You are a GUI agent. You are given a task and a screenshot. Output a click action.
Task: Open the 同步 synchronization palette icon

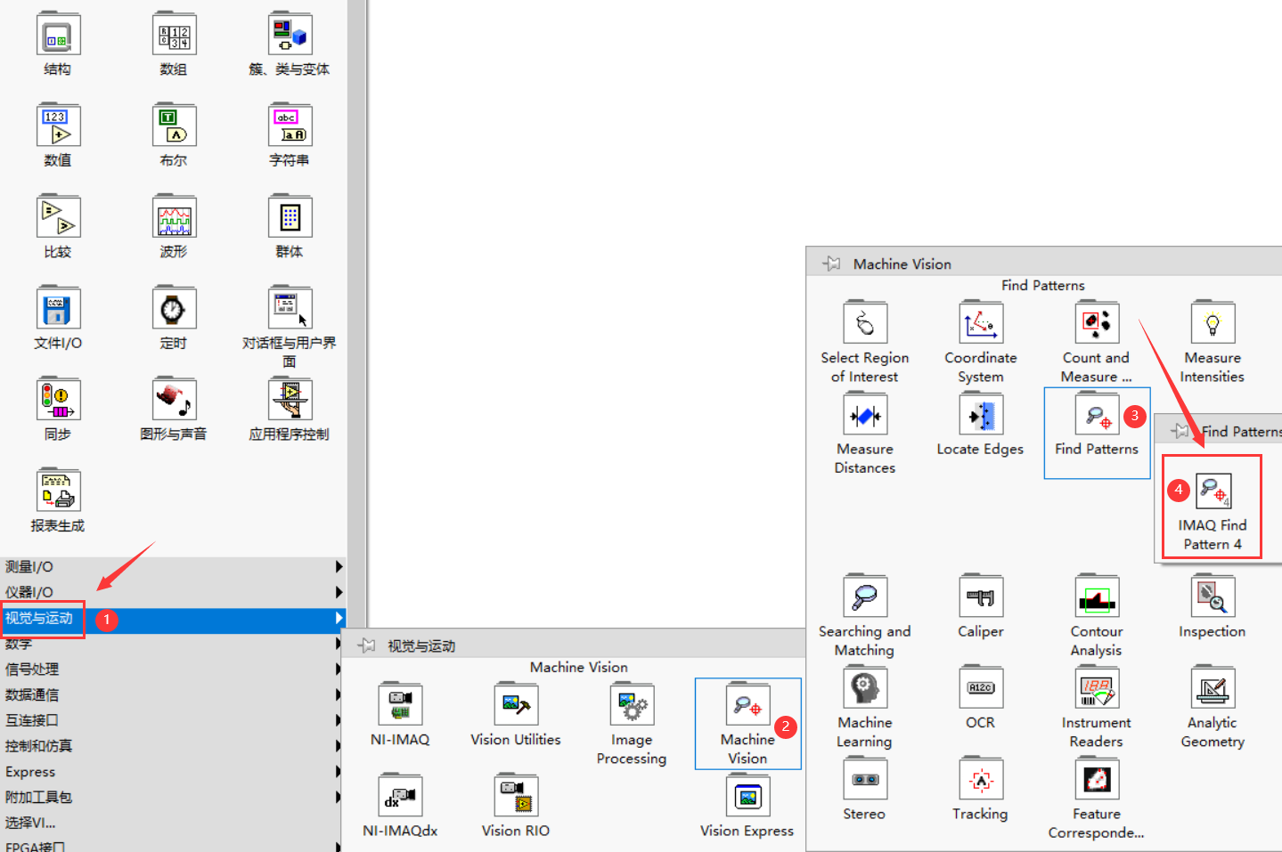pyautogui.click(x=58, y=401)
